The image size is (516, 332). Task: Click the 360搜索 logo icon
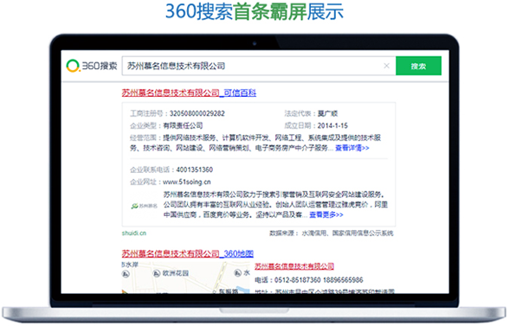(73, 66)
